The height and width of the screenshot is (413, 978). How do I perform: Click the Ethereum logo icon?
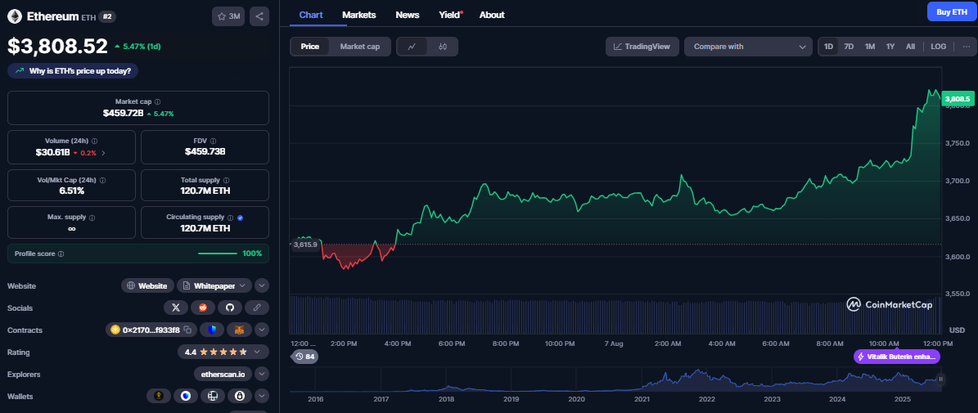15,16
